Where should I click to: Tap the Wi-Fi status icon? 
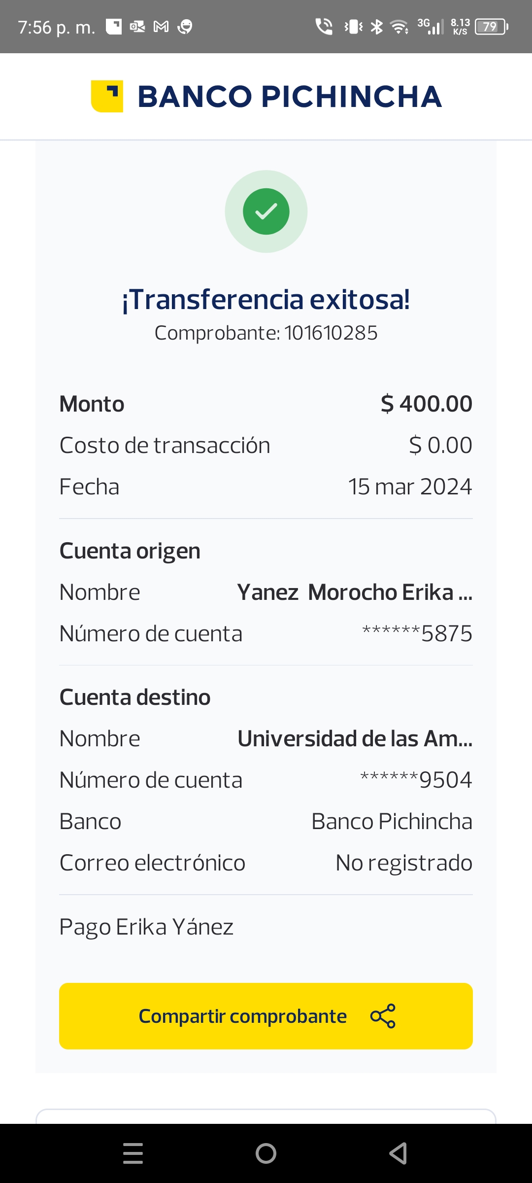(399, 27)
